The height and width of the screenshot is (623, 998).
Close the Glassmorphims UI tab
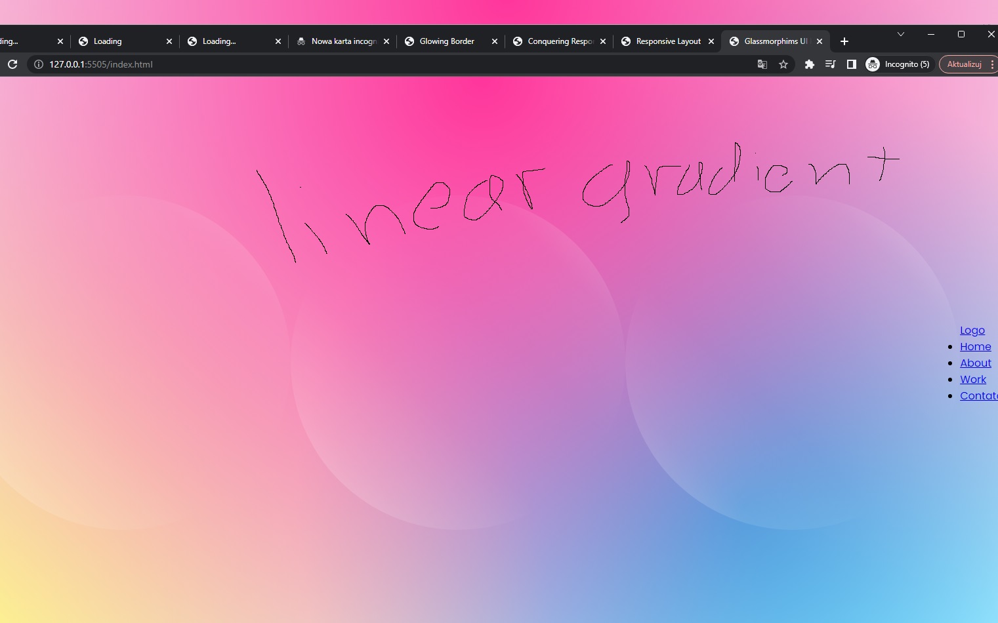820,41
